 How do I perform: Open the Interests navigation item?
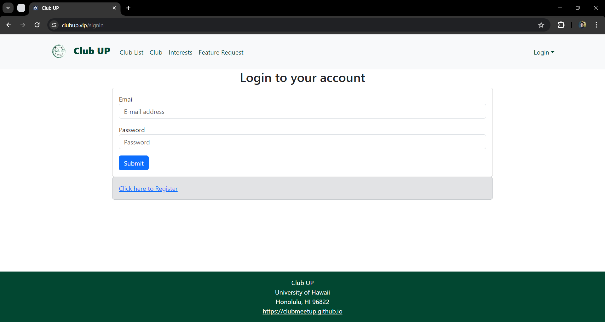tap(180, 52)
